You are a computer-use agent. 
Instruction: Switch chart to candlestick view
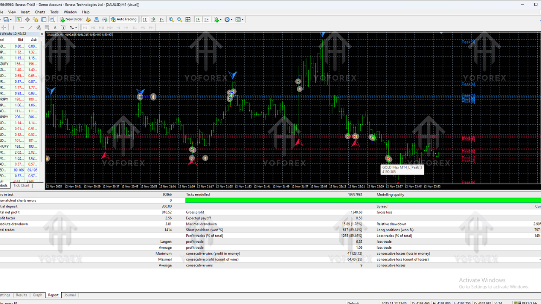153,19
